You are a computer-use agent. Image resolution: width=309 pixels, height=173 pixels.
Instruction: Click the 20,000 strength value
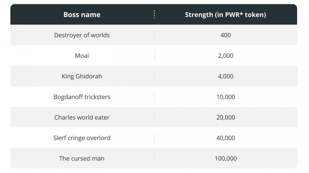[226, 117]
